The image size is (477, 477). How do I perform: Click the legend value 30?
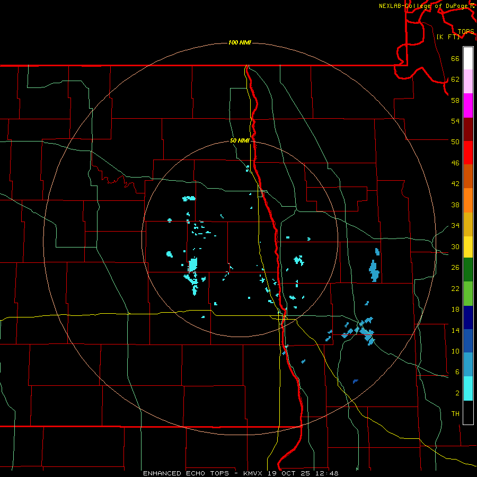455,246
